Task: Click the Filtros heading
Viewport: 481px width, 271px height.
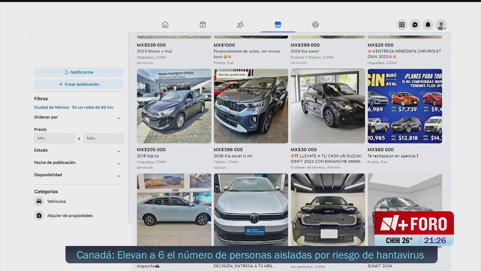Action: pos(41,99)
